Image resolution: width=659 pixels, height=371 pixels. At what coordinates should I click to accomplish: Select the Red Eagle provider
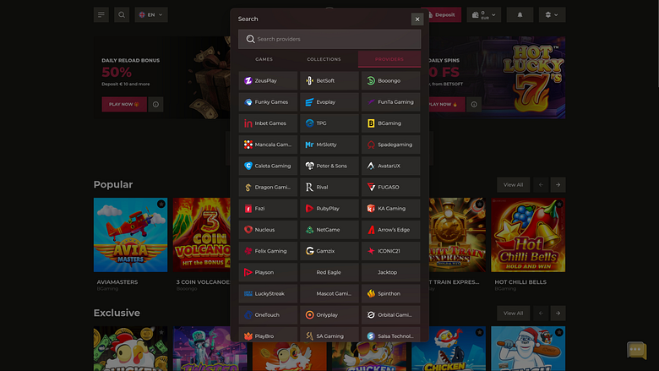click(x=329, y=272)
